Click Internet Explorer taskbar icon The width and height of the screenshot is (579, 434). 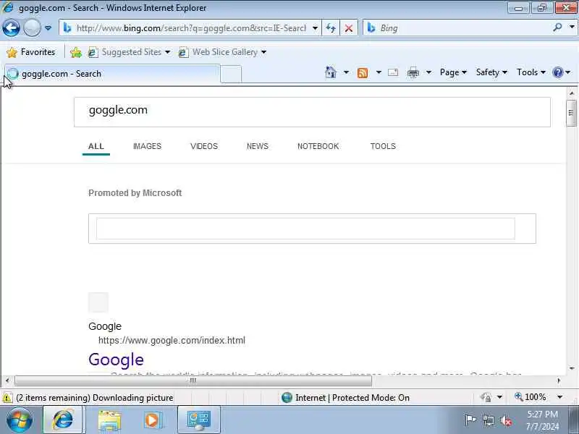pyautogui.click(x=64, y=420)
